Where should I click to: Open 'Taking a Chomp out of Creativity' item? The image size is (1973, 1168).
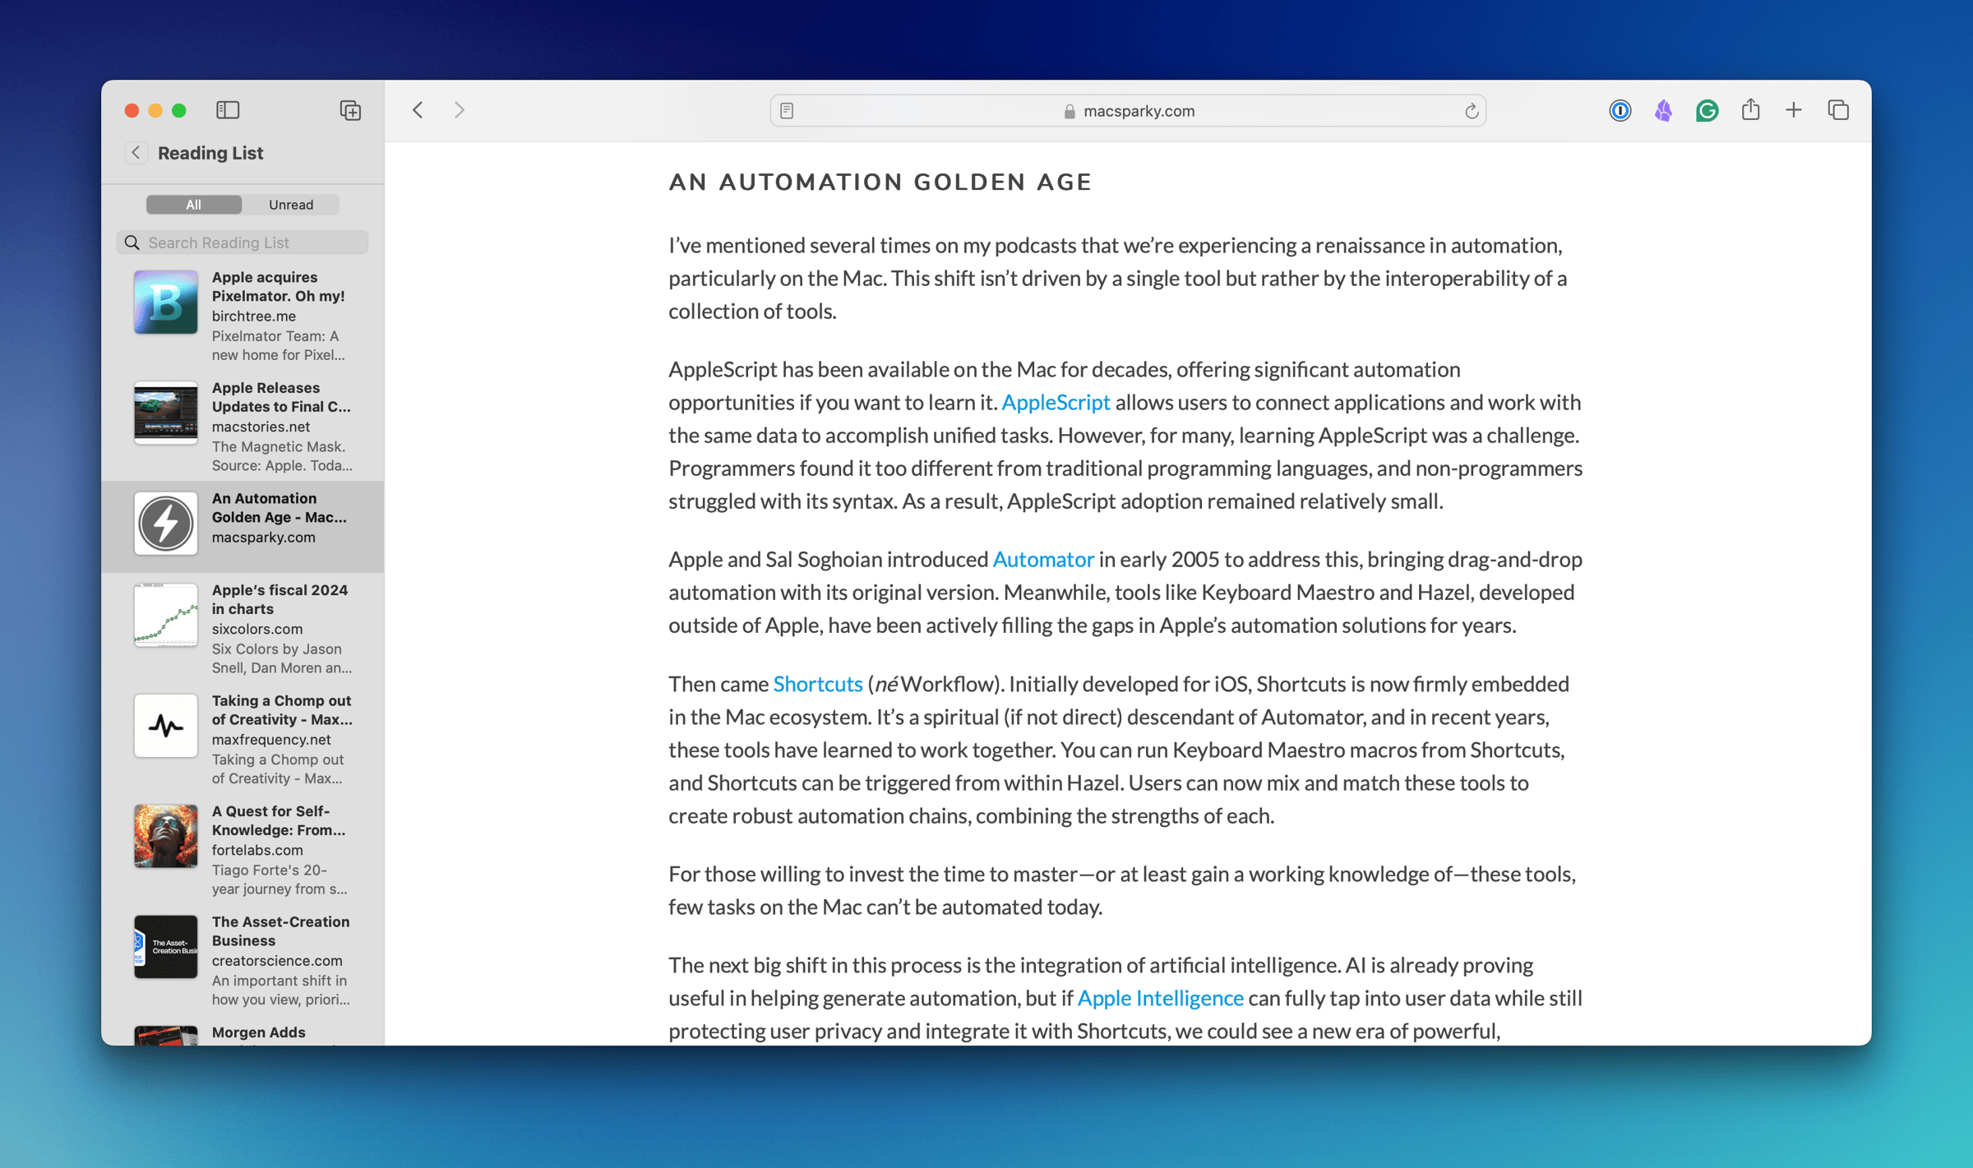(243, 739)
